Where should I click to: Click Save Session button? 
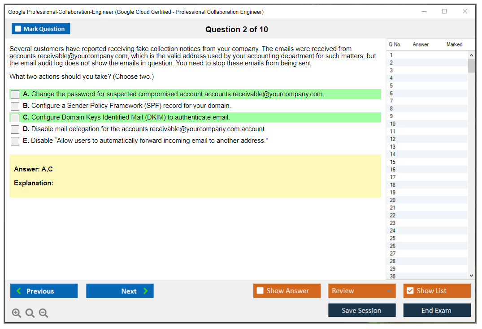tap(362, 310)
